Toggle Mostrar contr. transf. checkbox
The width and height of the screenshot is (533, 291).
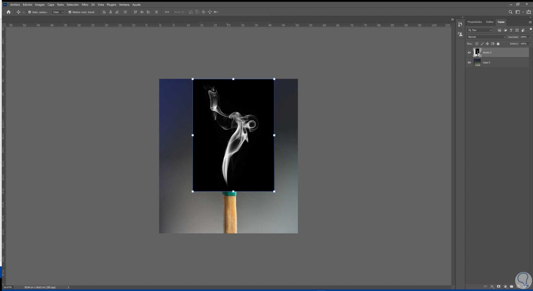70,12
